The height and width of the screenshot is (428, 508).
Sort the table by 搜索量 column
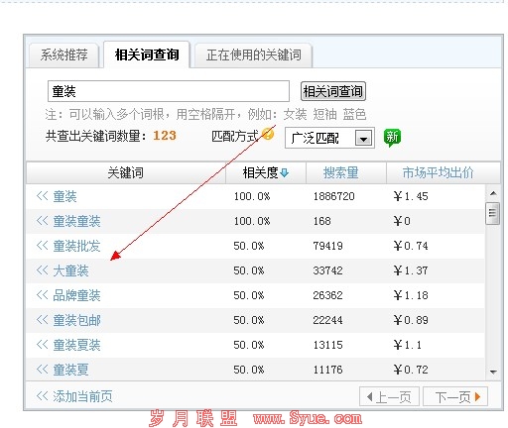pos(340,172)
